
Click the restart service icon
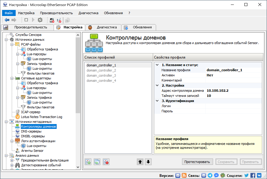(x=40, y=20)
